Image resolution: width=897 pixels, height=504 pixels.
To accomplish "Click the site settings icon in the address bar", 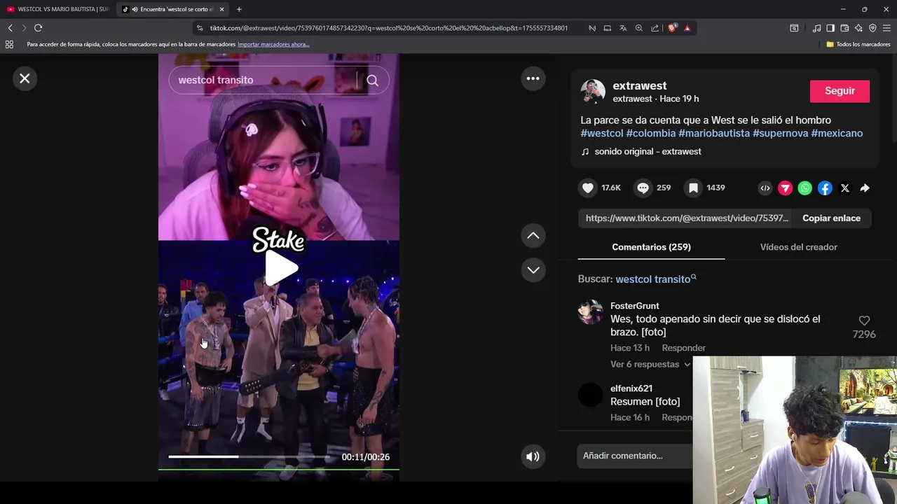I will click(200, 28).
